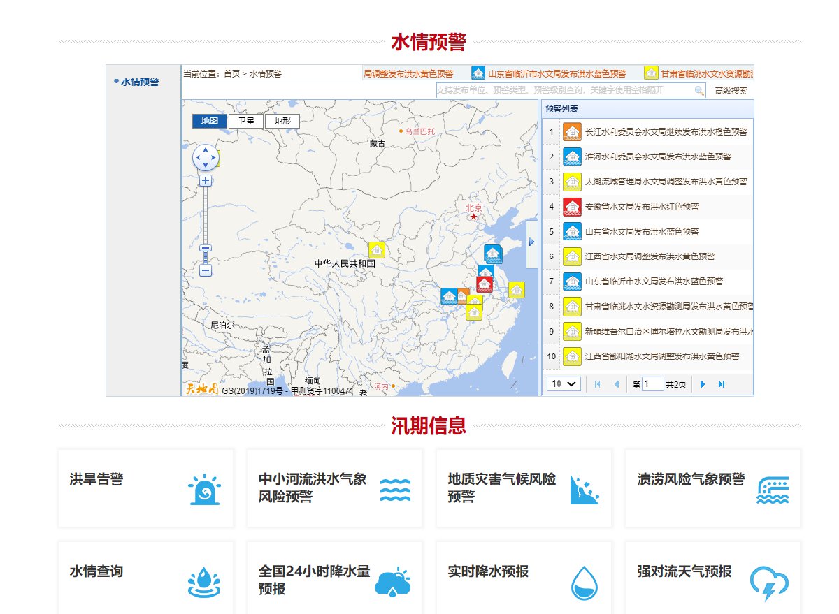Switch map to 卫星 satellite view

coord(246,121)
